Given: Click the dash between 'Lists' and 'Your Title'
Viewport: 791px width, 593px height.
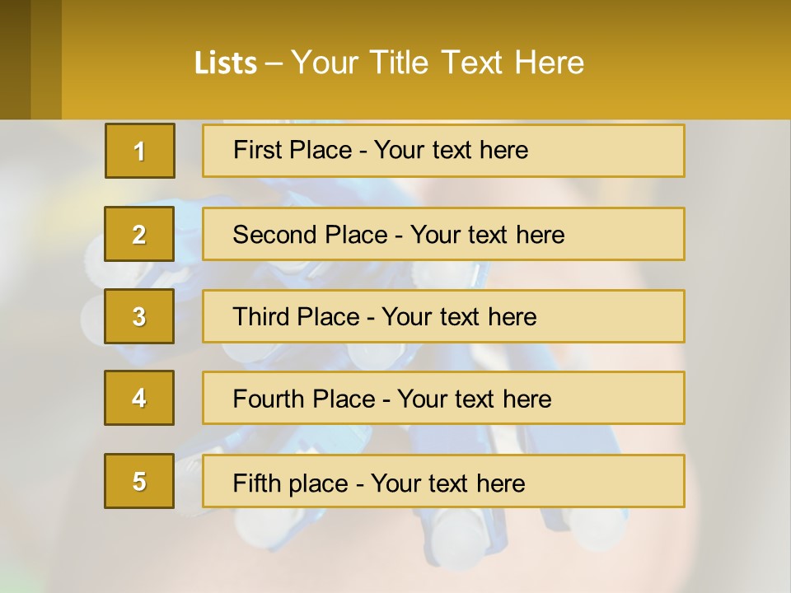Looking at the screenshot, I should (x=274, y=64).
